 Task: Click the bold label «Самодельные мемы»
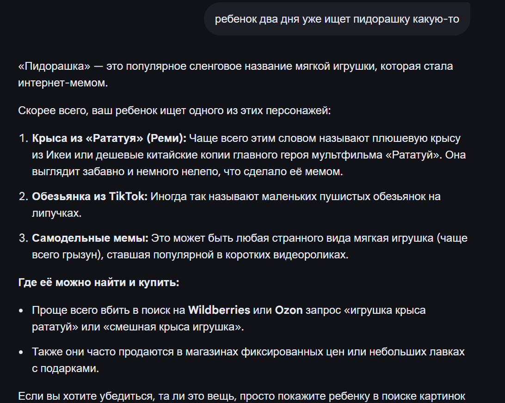90,238
